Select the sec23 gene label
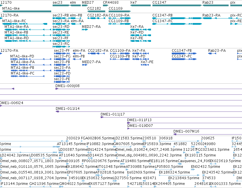This screenshot has height=188, width=242. (57, 3)
